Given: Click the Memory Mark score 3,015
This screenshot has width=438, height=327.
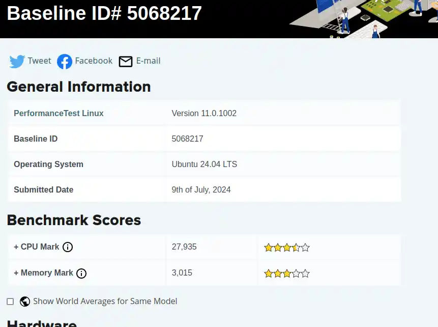Looking at the screenshot, I should click(182, 272).
